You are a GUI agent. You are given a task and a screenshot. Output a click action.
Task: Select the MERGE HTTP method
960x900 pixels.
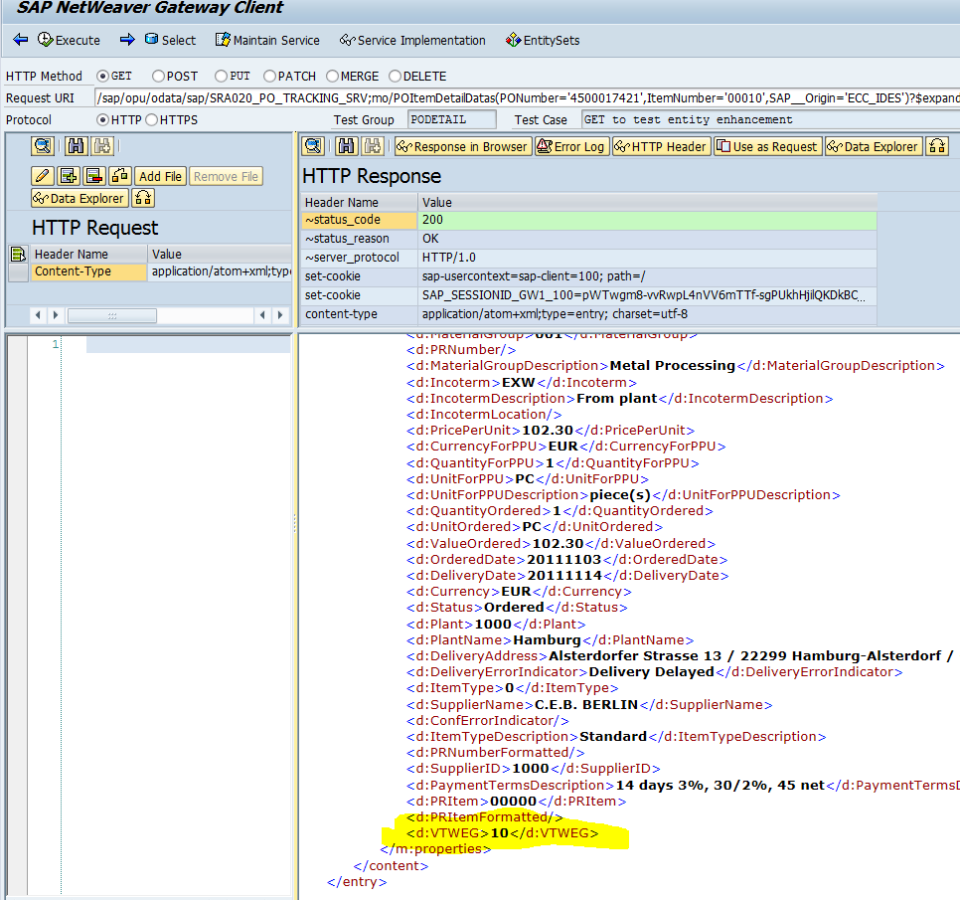point(333,76)
